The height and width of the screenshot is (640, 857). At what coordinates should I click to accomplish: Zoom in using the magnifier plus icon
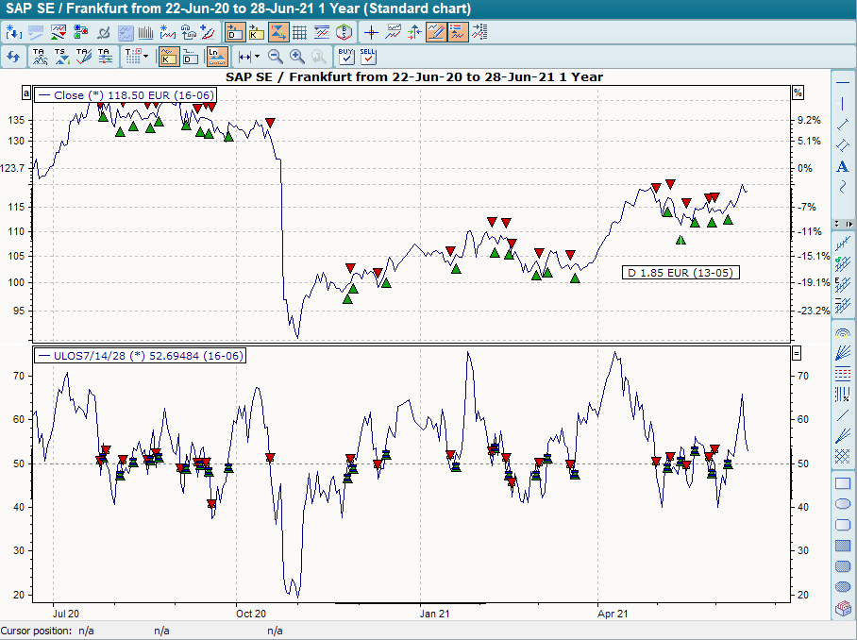pyautogui.click(x=296, y=57)
